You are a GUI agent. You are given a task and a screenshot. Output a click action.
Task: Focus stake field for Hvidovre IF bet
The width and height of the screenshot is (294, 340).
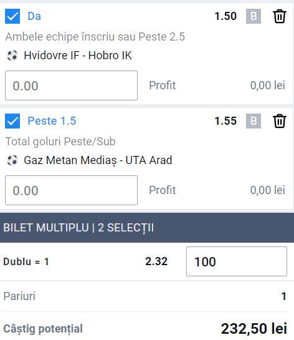click(x=71, y=85)
